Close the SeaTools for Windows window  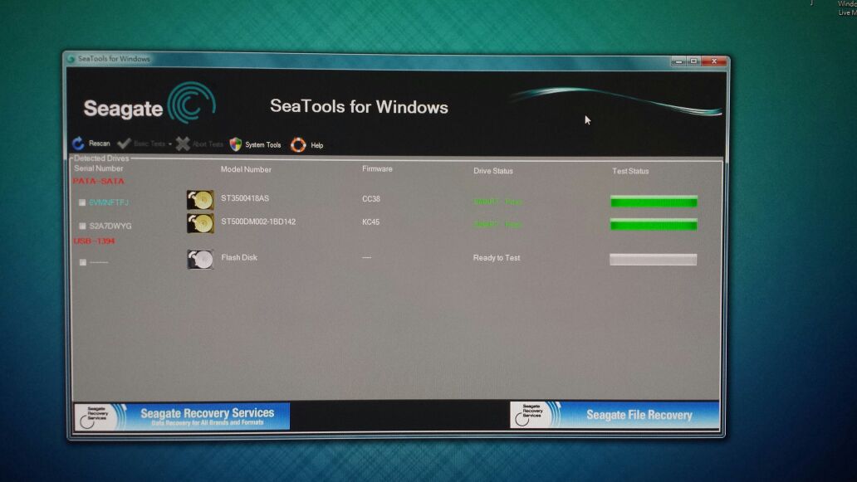(x=714, y=61)
